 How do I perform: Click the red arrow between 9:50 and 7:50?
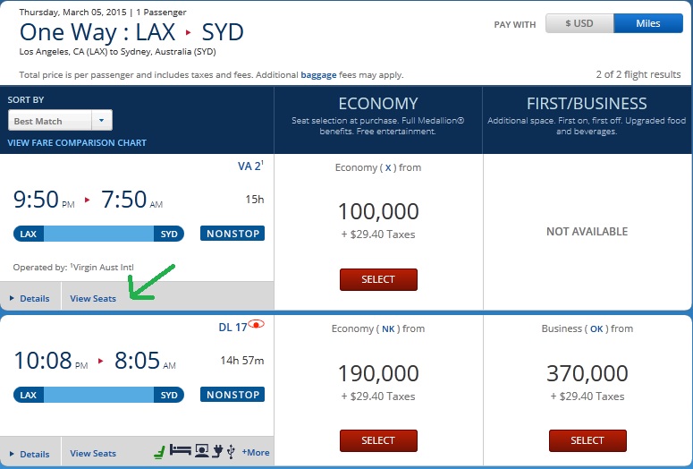pos(87,200)
